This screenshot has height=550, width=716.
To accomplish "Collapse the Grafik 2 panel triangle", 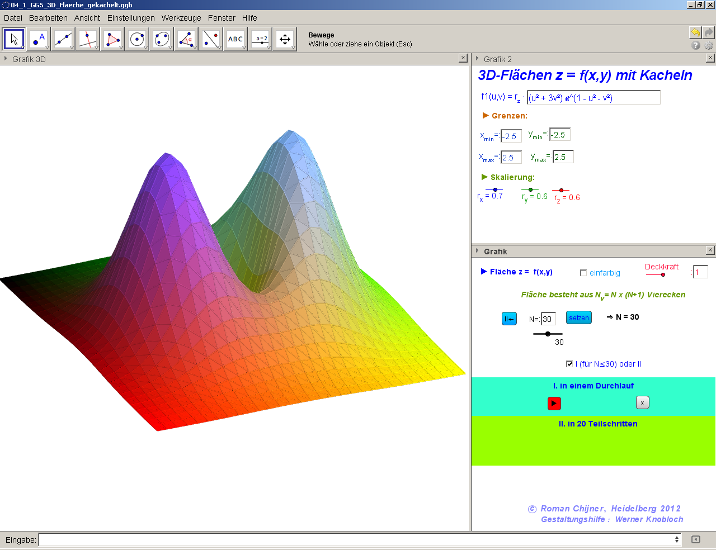I will [x=477, y=59].
